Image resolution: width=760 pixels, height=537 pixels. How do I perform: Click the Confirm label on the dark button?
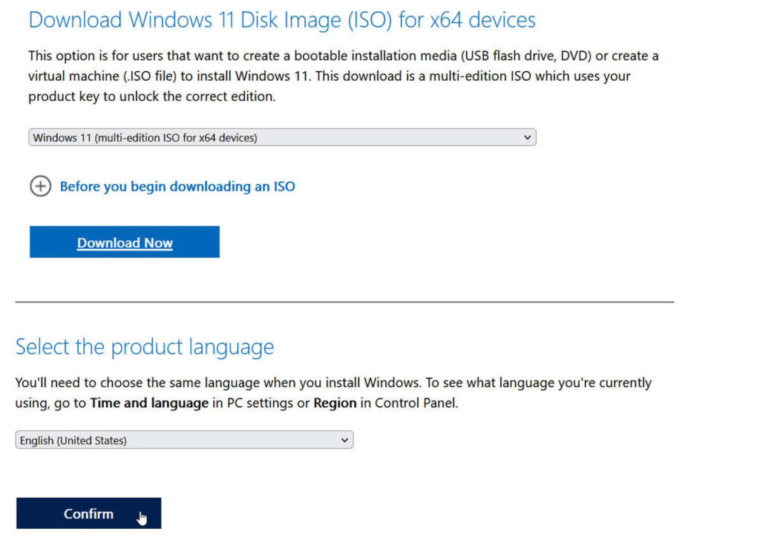click(x=88, y=513)
